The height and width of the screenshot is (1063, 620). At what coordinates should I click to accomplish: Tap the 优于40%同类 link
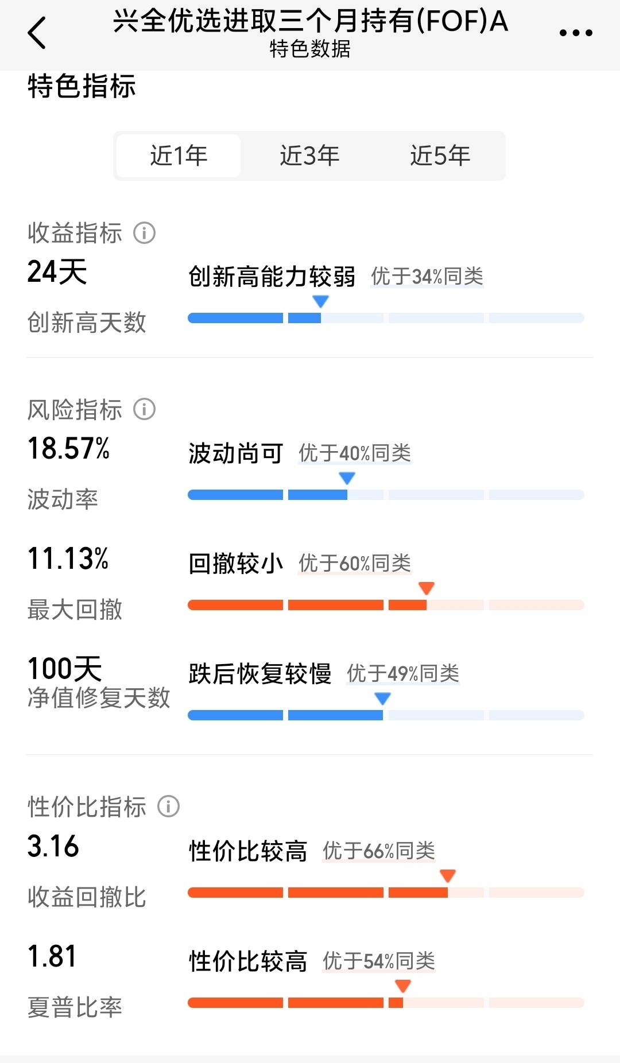(x=355, y=453)
